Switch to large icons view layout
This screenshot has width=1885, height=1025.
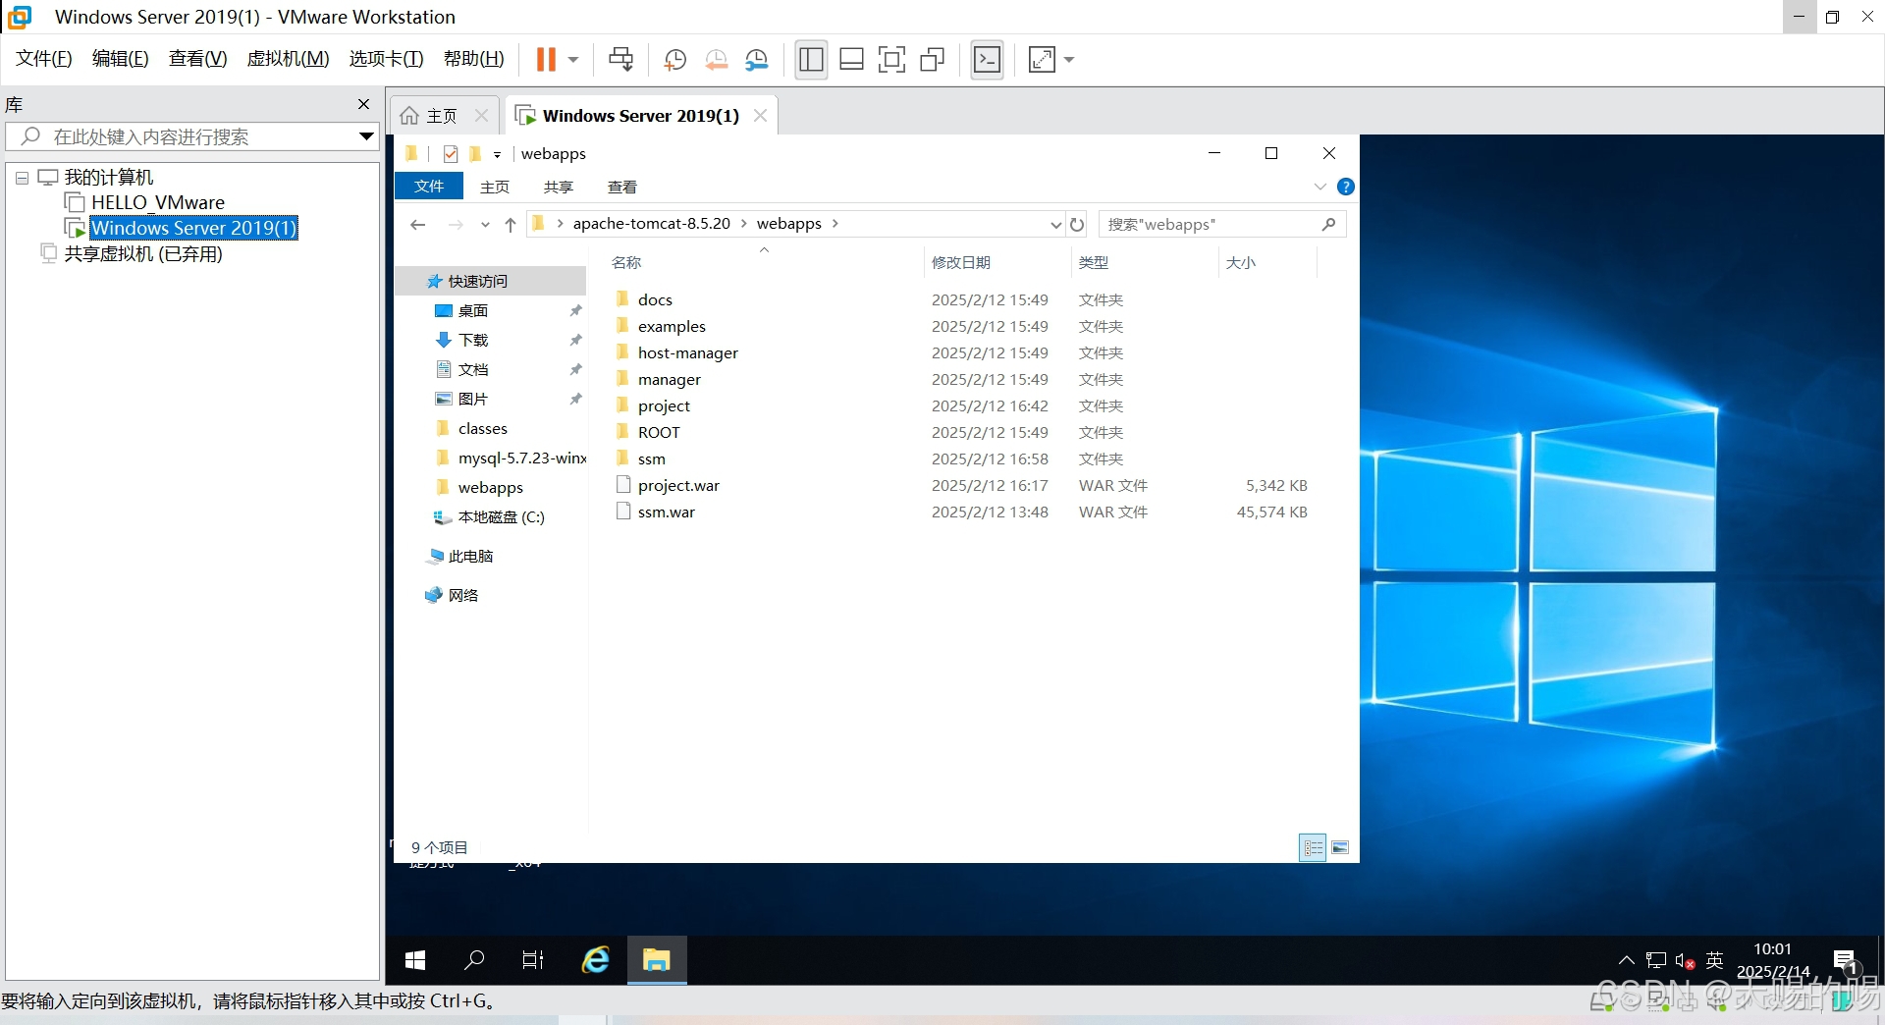coord(1341,848)
